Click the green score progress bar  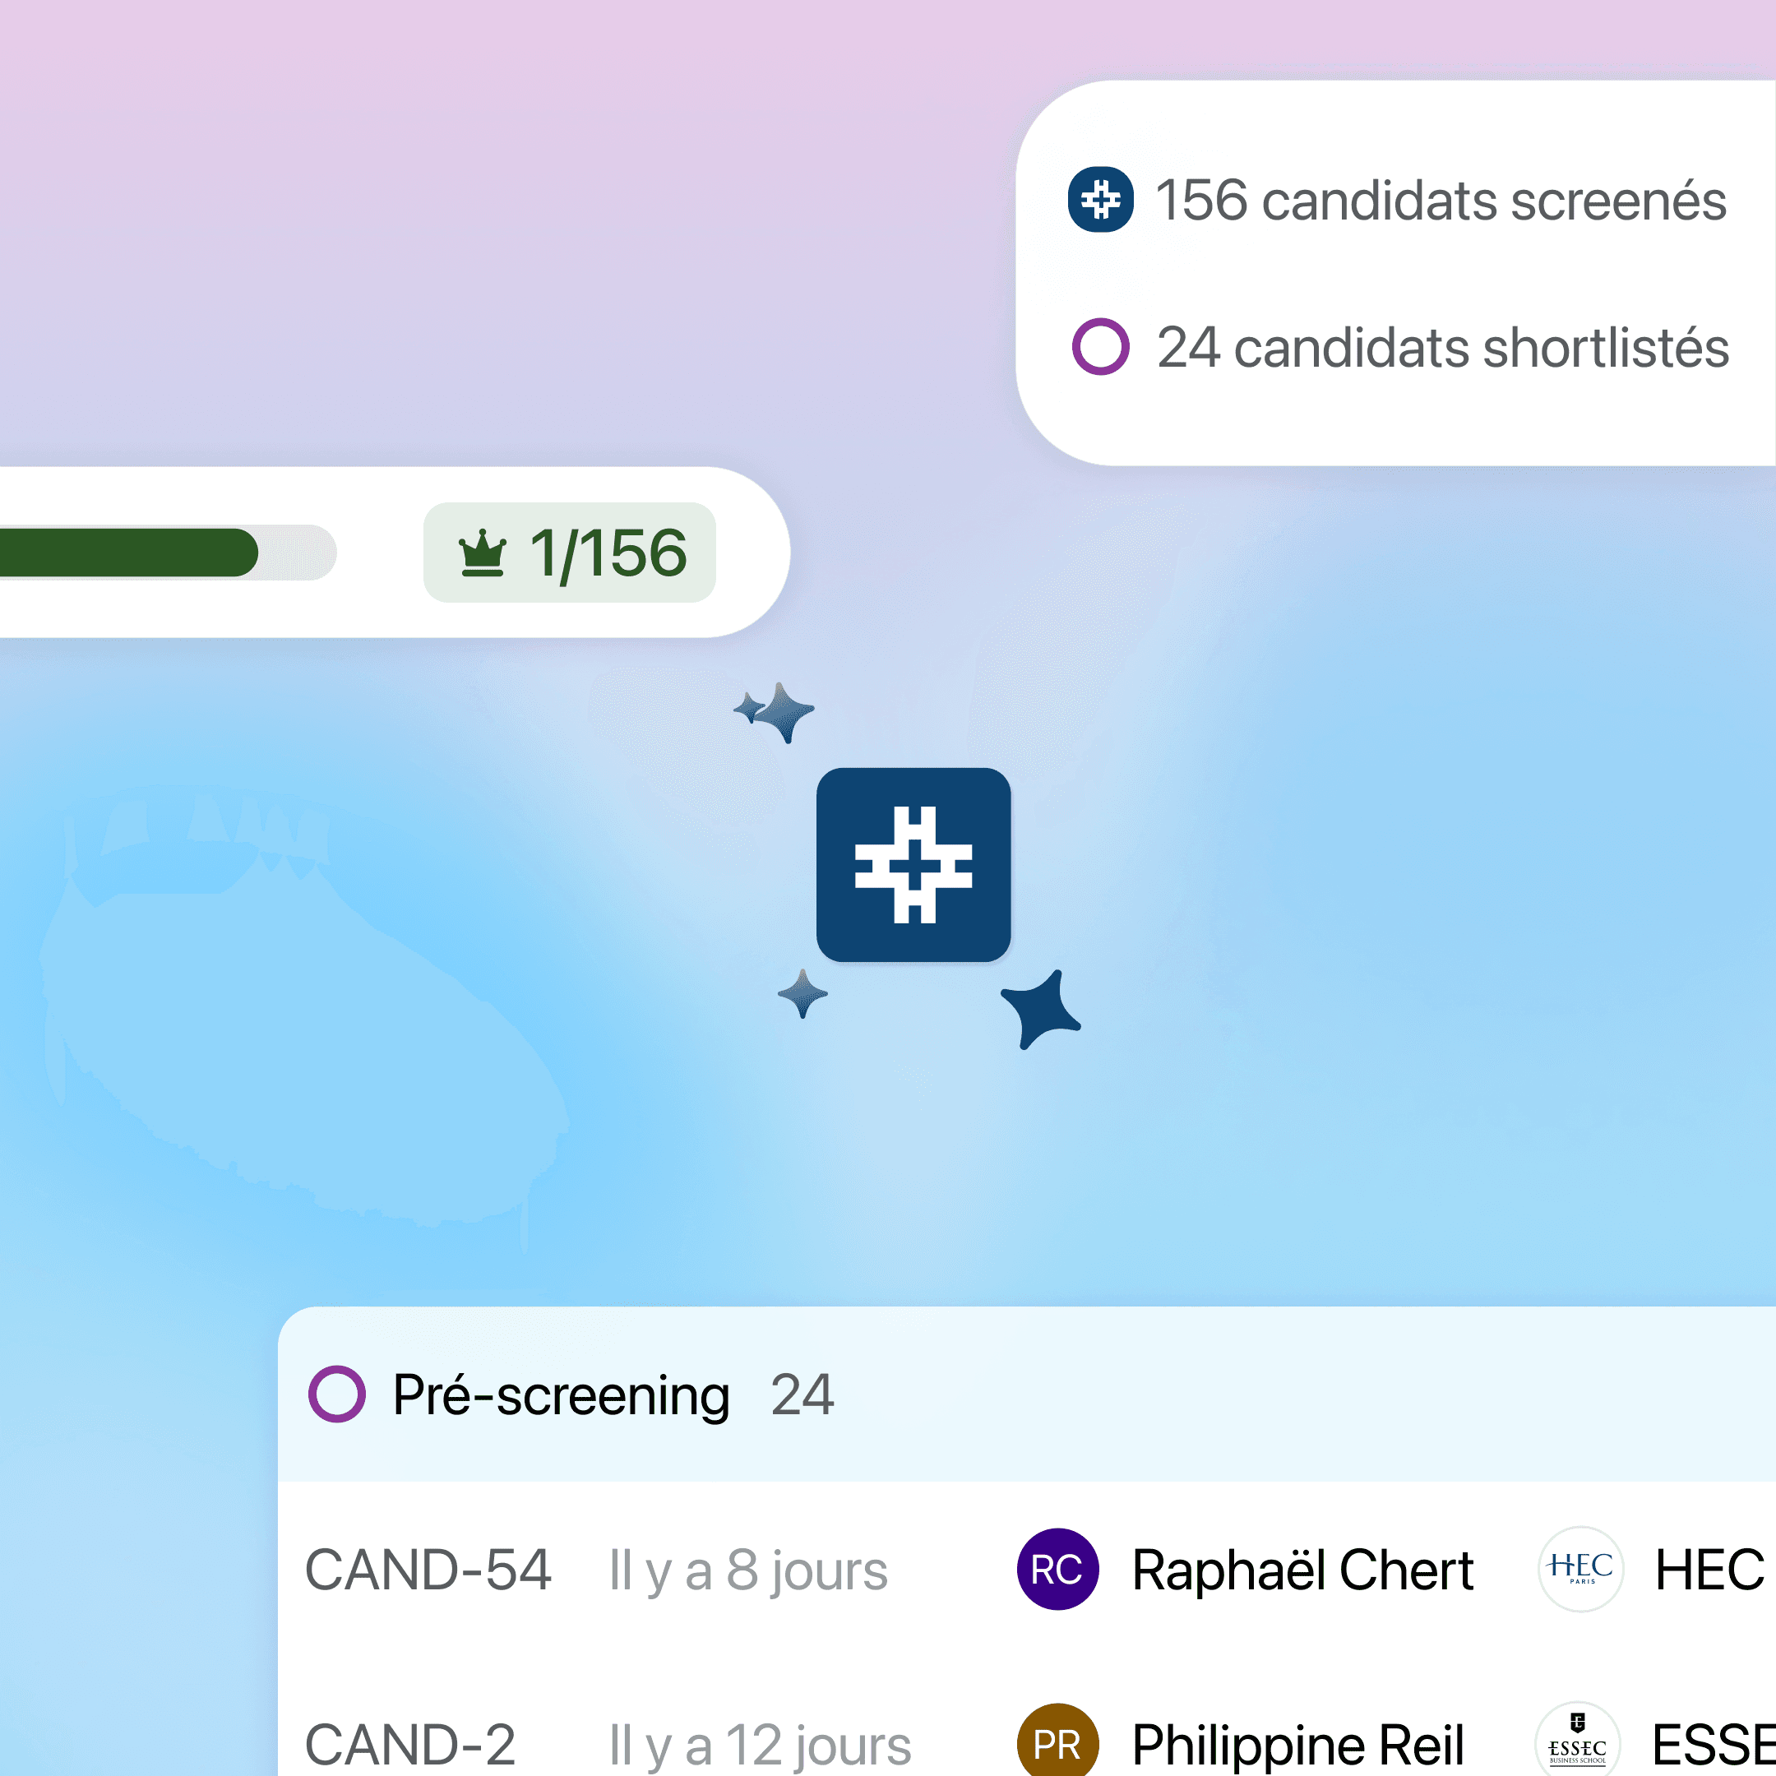pyautogui.click(x=169, y=553)
